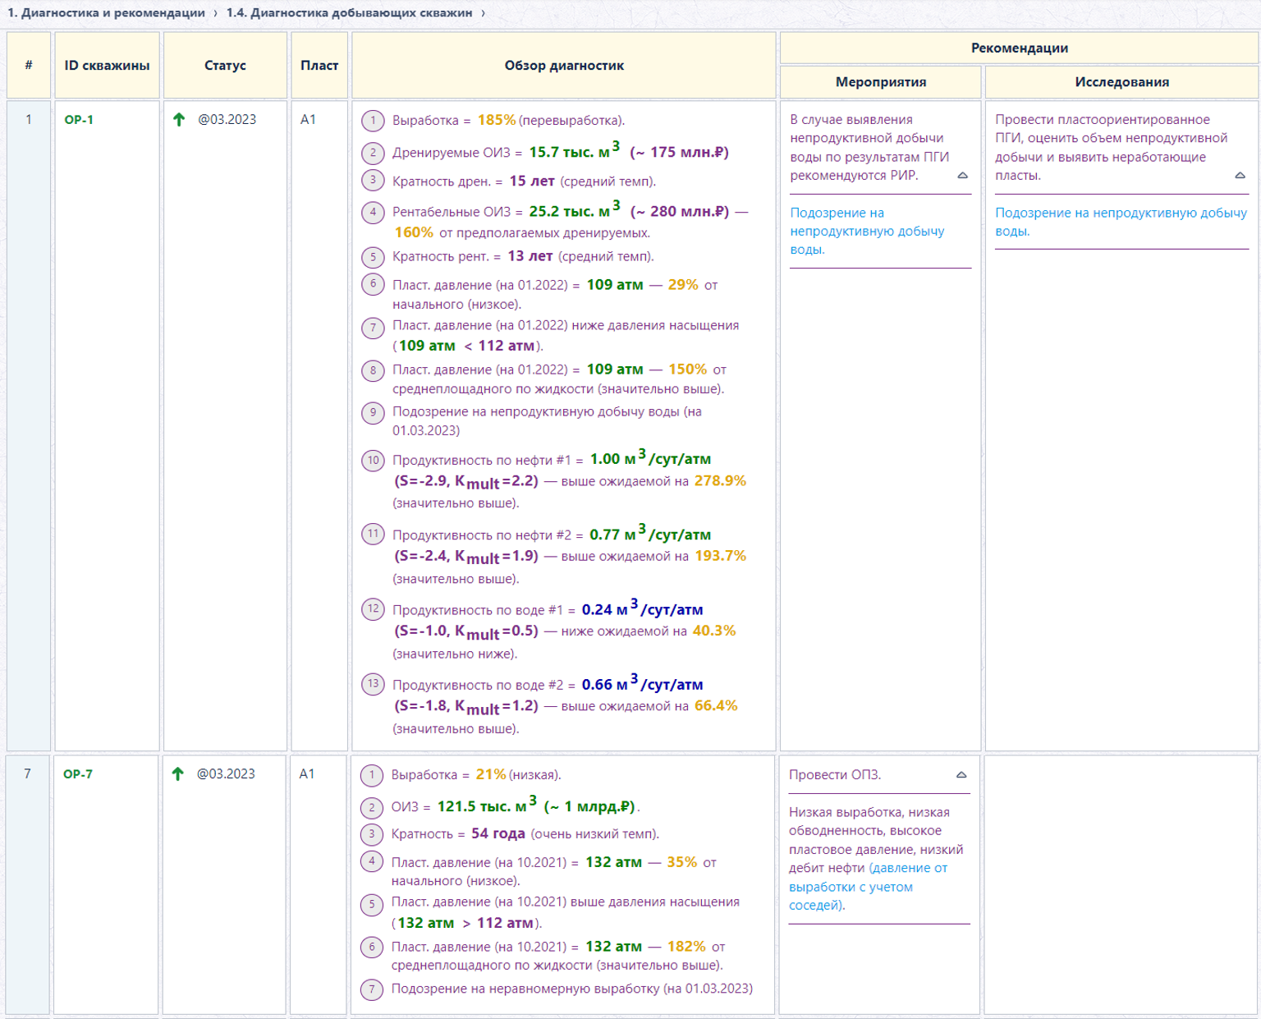The height and width of the screenshot is (1019, 1261).
Task: Click the Рекомендации group header
Action: click(1019, 48)
